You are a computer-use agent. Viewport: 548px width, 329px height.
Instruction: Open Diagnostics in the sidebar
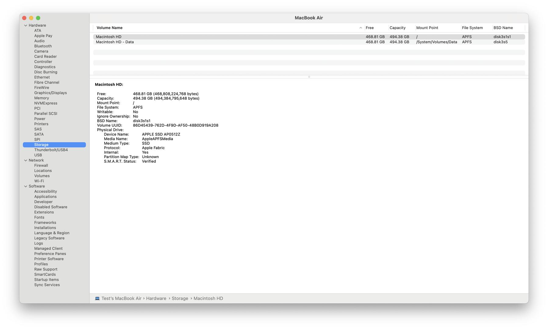45,67
